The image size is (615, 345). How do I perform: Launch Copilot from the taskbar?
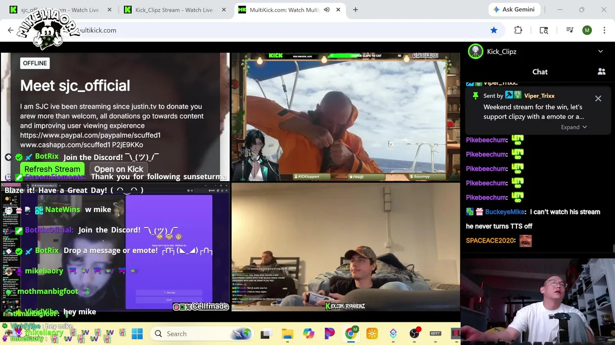pos(308,333)
